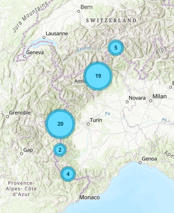Click the Jura Mountains label
Screen dimensions: 174x213
pyautogui.click(x=31, y=17)
